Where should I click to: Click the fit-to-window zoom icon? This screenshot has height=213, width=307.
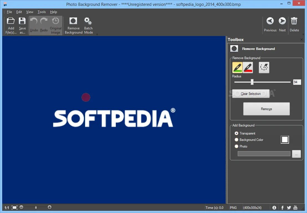click(x=14, y=207)
